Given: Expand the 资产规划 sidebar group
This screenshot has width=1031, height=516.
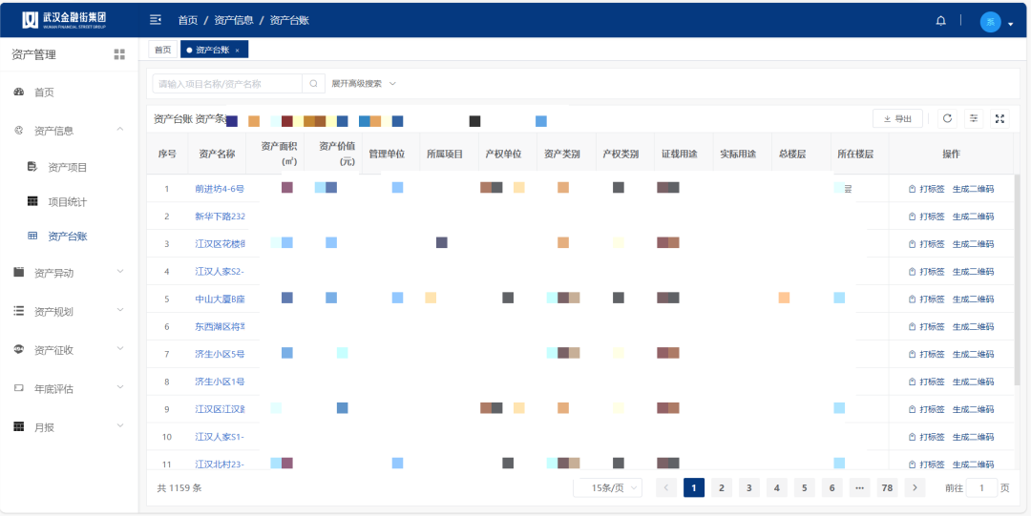Looking at the screenshot, I should [69, 312].
